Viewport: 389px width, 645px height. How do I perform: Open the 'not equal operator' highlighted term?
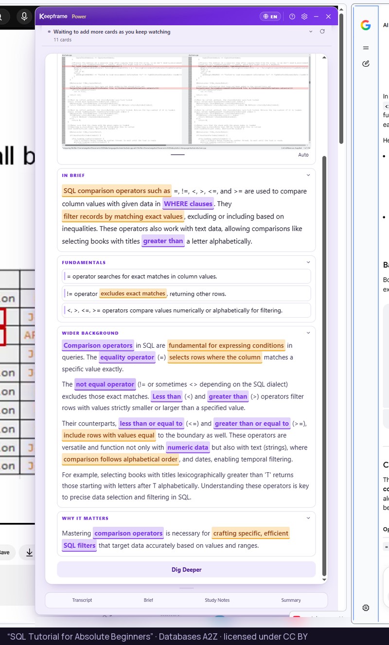[x=105, y=384]
